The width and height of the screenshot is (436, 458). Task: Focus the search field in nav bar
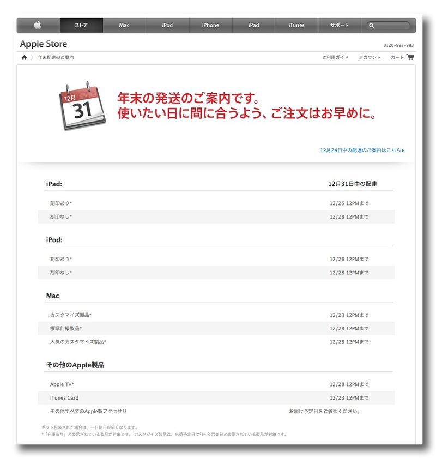(389, 26)
